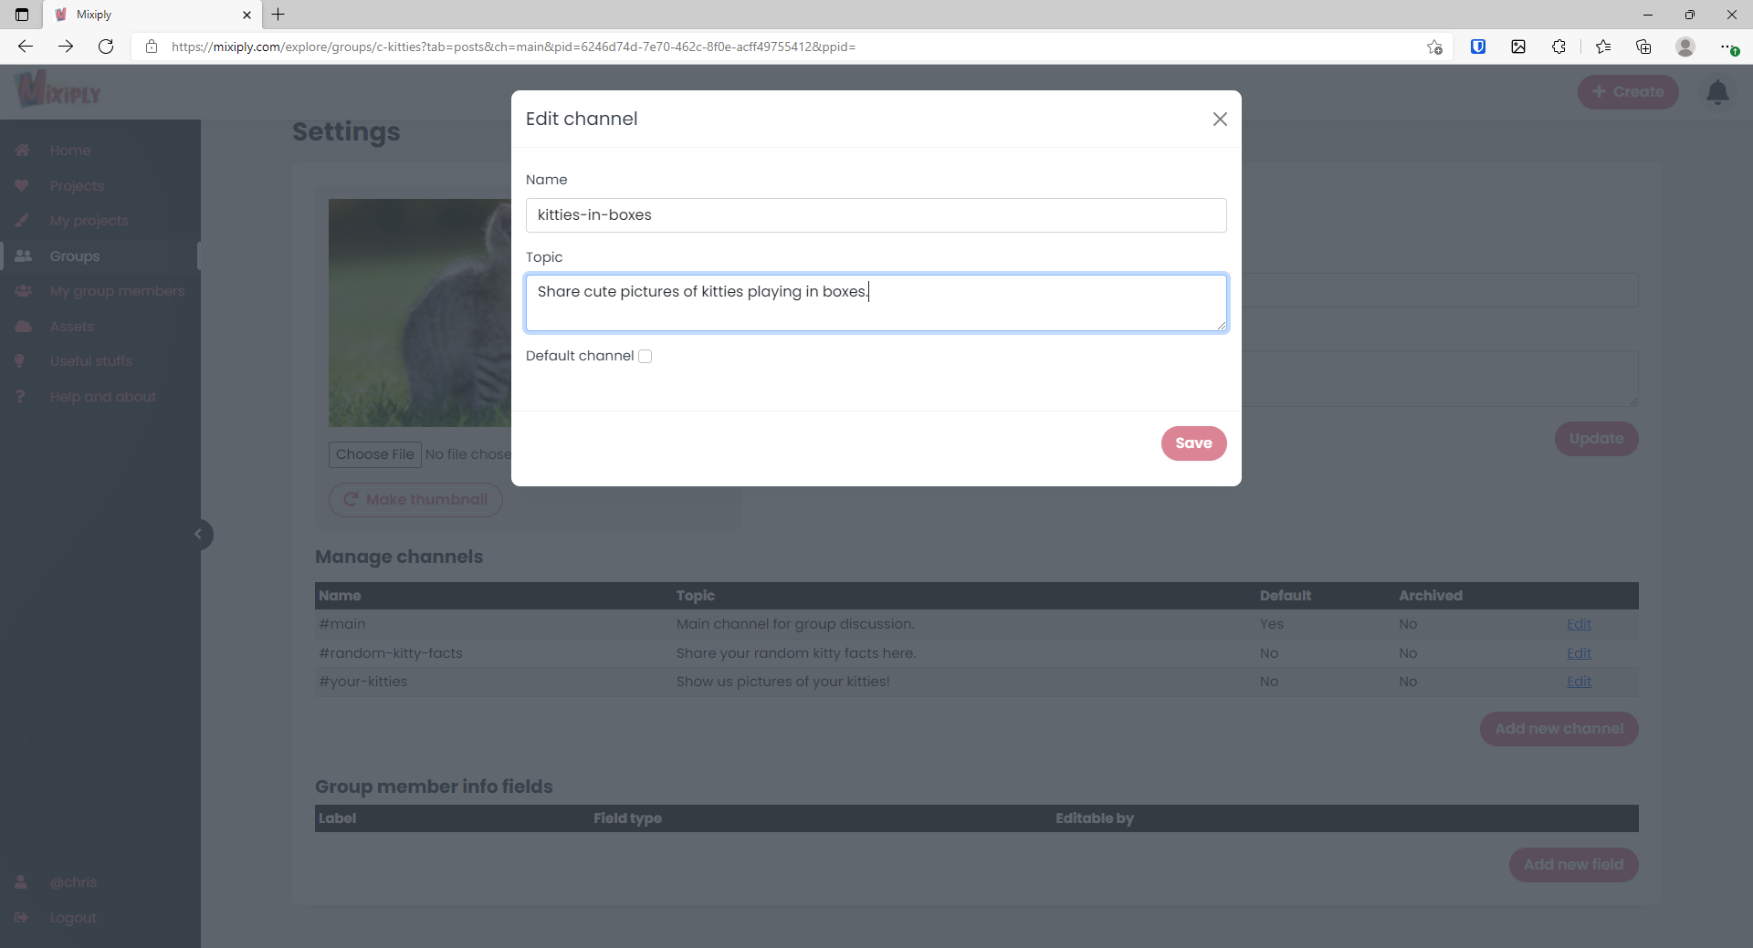Viewport: 1753px width, 948px height.
Task: Click the #main channel name cell
Action: tap(342, 624)
